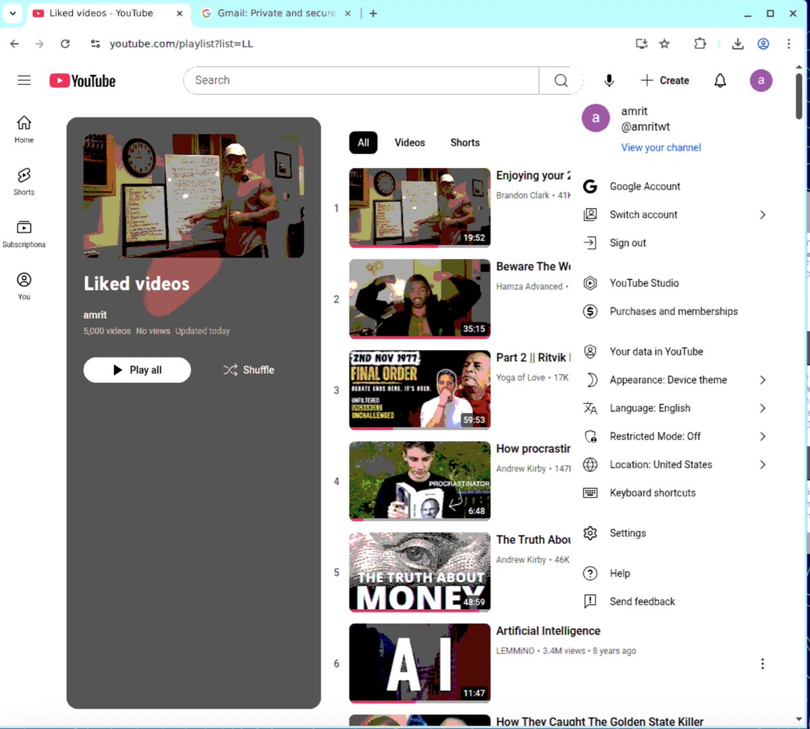810x729 pixels.
Task: Expand Location: United States submenu
Action: [x=676, y=465]
